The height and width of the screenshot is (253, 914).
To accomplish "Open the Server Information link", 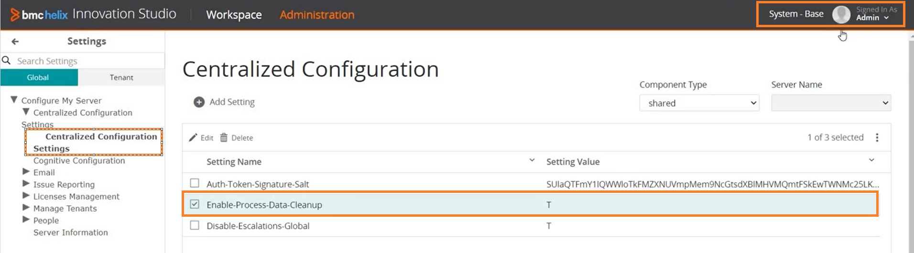I will [71, 232].
